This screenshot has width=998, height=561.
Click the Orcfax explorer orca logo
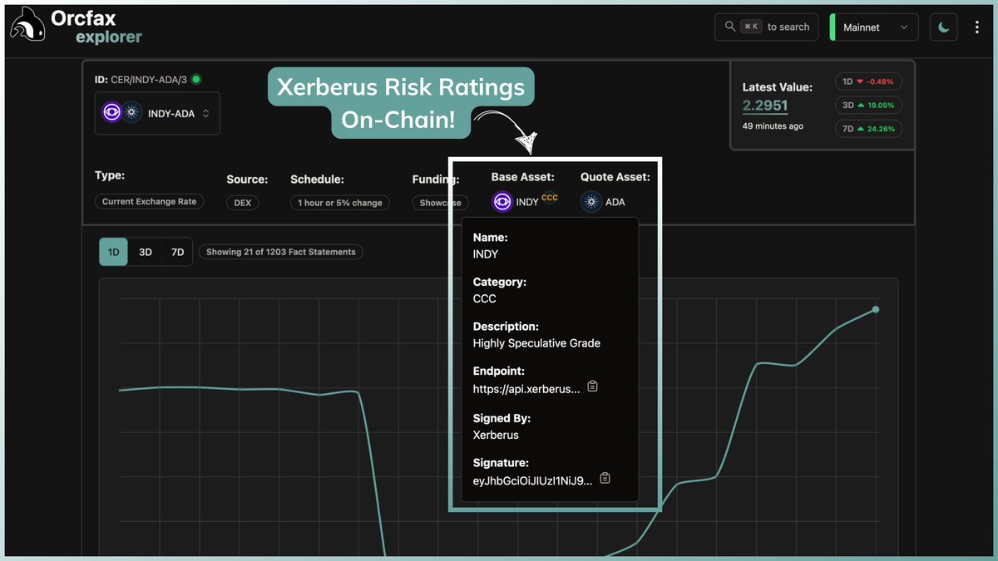point(27,27)
